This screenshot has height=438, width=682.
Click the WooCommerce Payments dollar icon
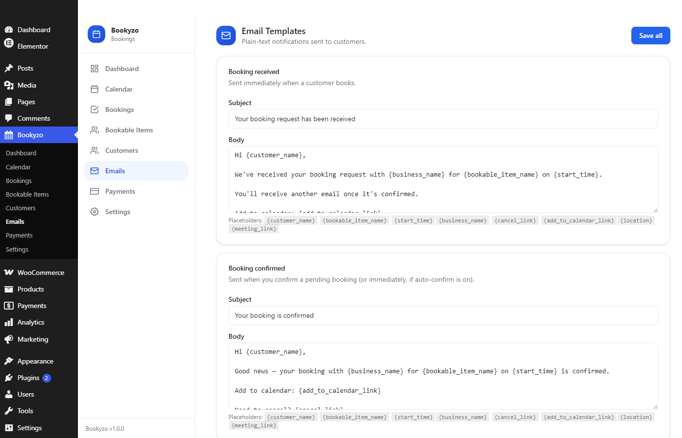click(x=9, y=306)
